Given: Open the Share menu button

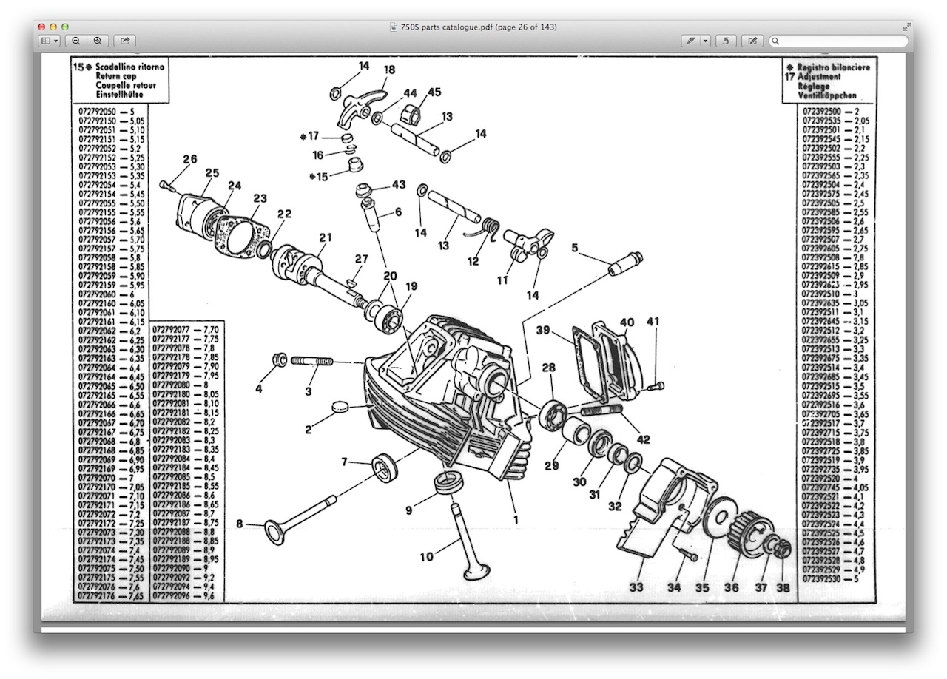Looking at the screenshot, I should 125,41.
